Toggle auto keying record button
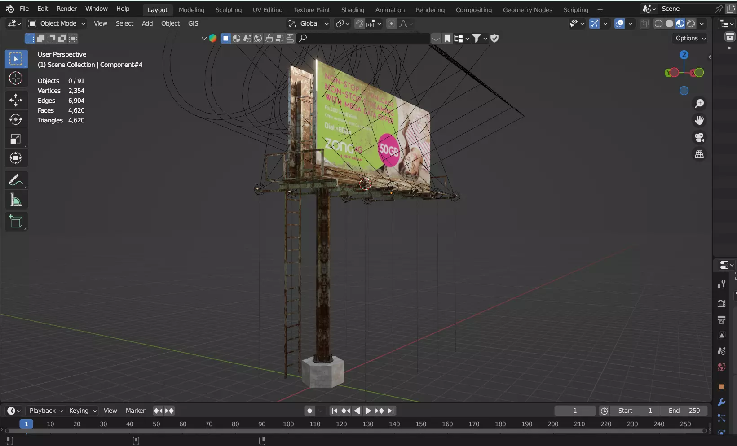 click(309, 411)
